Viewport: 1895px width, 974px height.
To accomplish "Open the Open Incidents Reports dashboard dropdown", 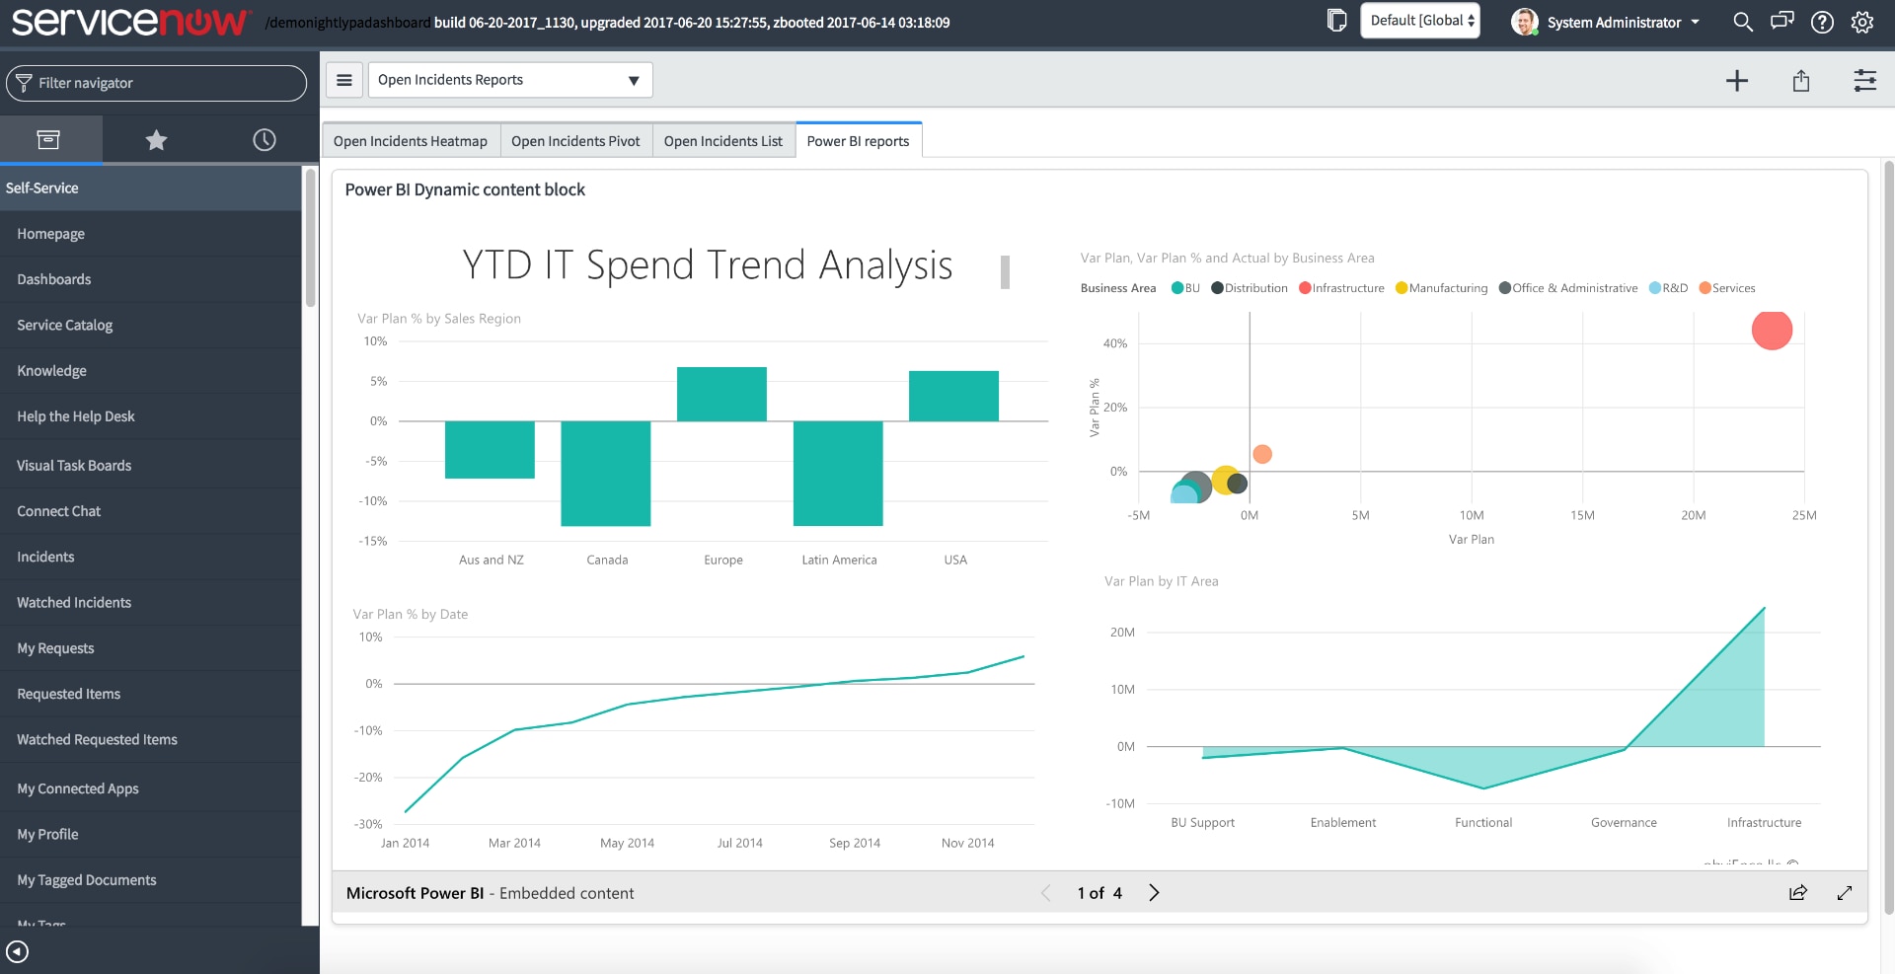I will click(510, 80).
